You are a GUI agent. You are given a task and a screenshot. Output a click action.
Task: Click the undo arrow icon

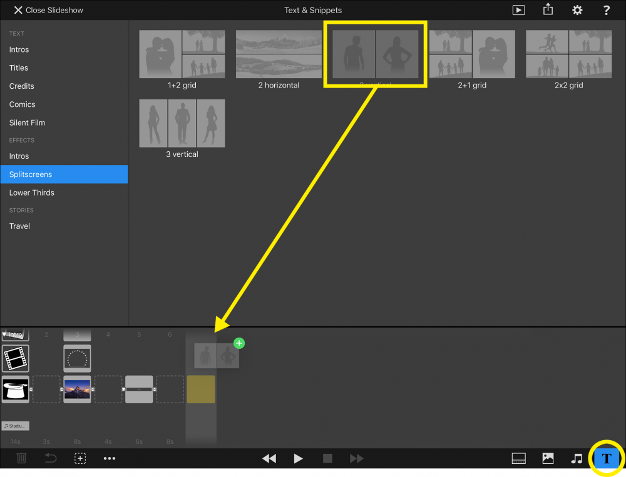(51, 458)
